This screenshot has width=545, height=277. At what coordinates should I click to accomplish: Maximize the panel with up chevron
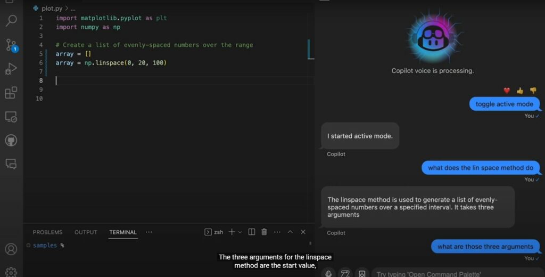click(290, 232)
